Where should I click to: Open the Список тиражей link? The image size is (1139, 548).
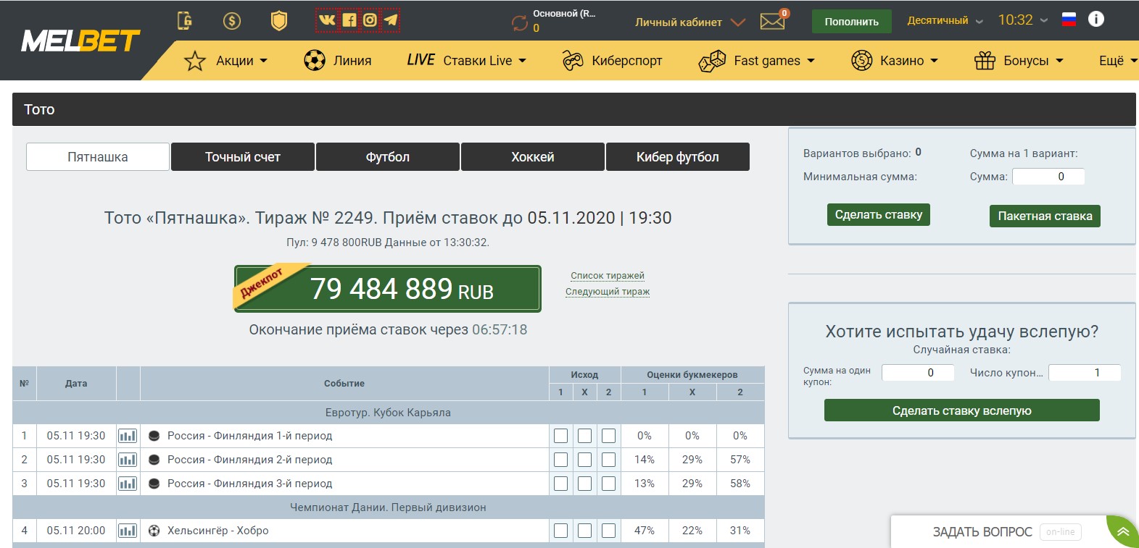pyautogui.click(x=608, y=276)
